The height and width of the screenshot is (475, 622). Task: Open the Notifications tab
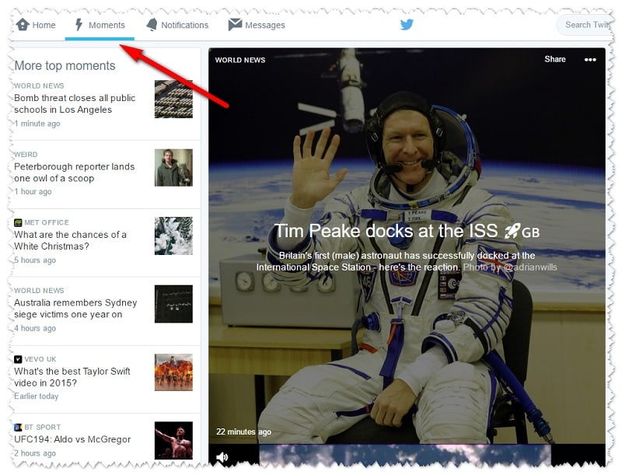click(177, 25)
